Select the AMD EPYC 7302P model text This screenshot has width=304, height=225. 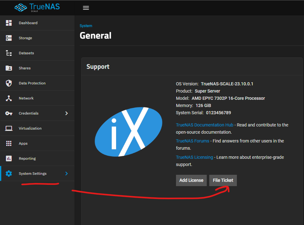coord(228,98)
